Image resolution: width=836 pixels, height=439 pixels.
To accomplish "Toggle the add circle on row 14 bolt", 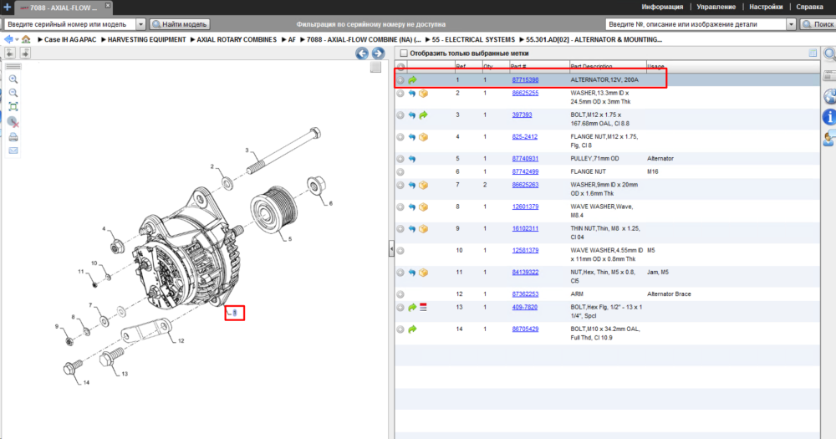I will tap(400, 329).
